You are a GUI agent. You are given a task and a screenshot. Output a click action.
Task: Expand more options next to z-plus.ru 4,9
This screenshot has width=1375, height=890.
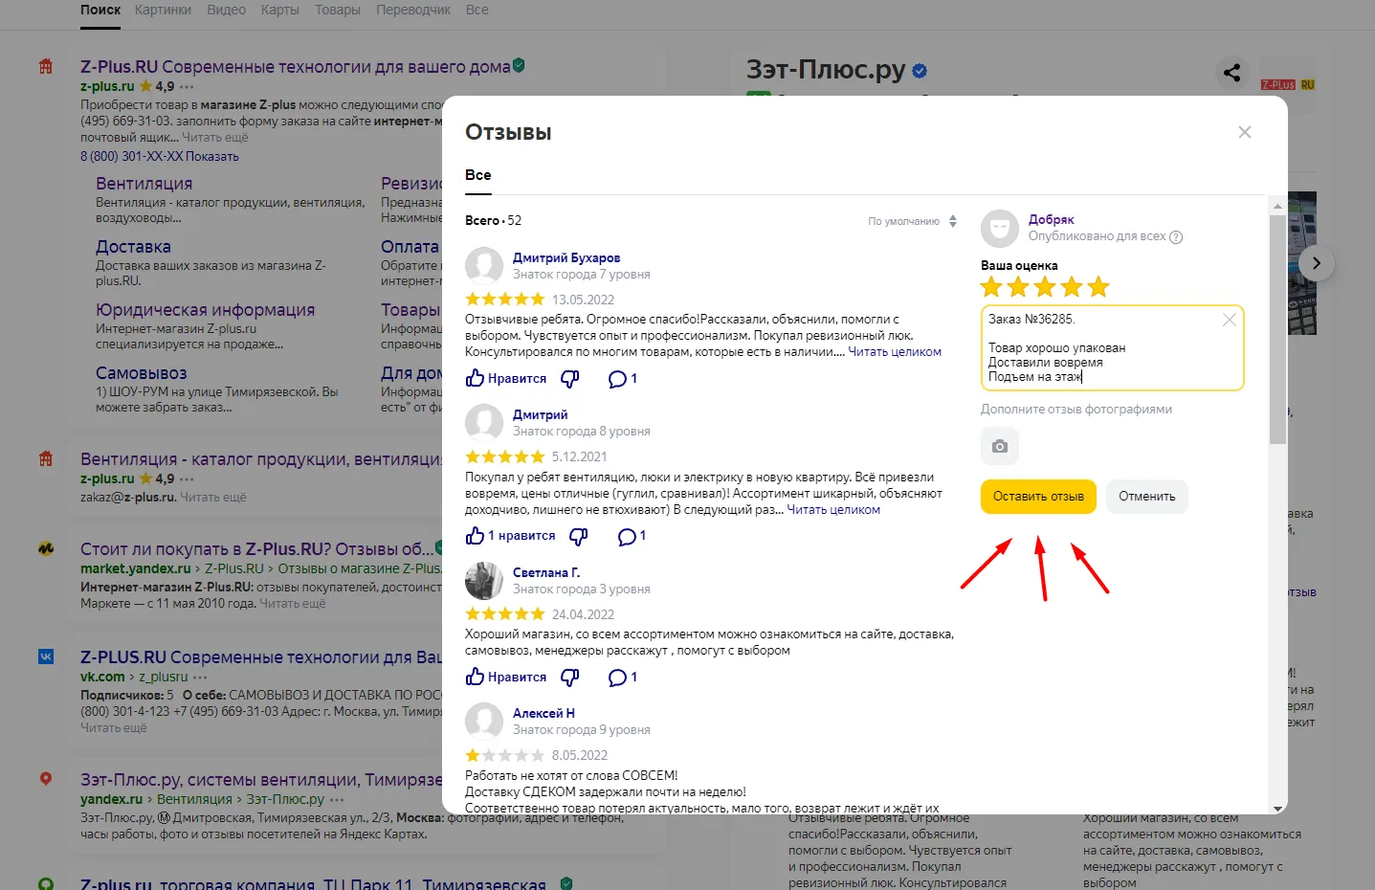187,87
